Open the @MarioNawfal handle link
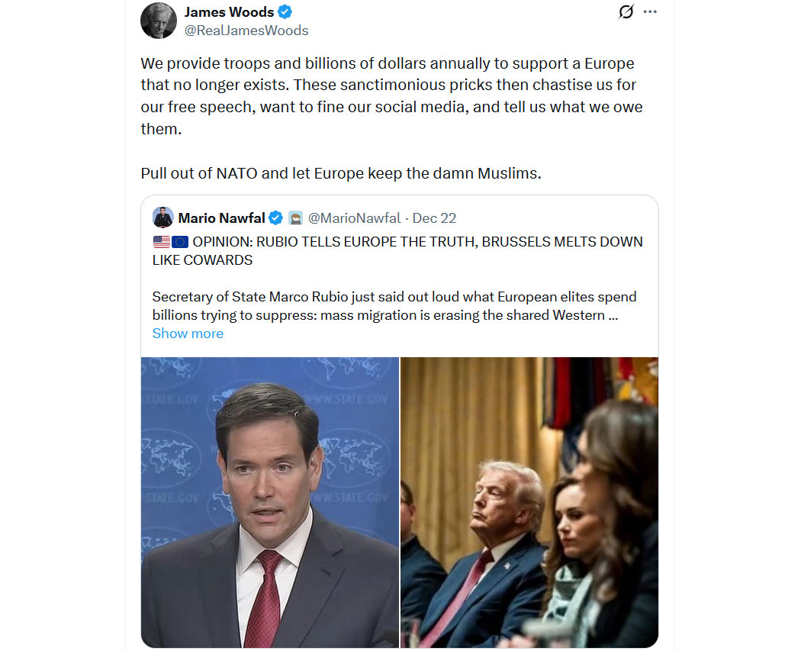 355,218
